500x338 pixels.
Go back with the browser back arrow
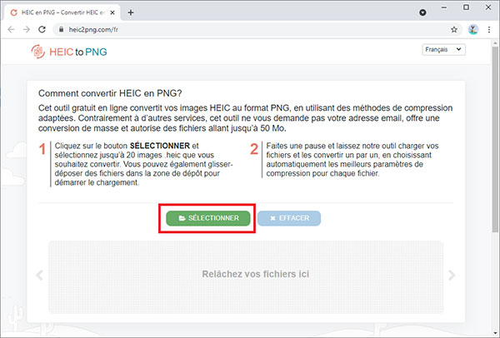[11, 30]
